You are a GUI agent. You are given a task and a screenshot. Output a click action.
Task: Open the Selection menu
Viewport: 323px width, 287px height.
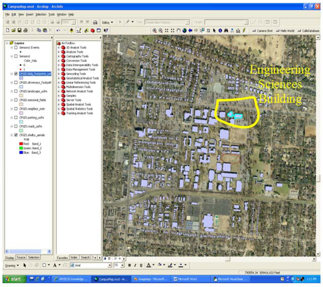pyautogui.click(x=41, y=14)
